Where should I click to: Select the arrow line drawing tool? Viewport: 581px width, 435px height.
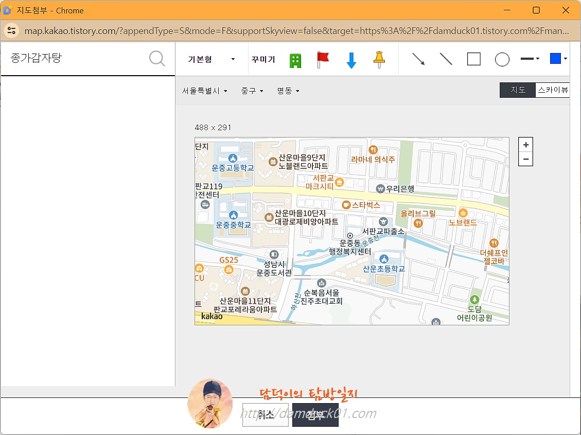click(x=418, y=59)
